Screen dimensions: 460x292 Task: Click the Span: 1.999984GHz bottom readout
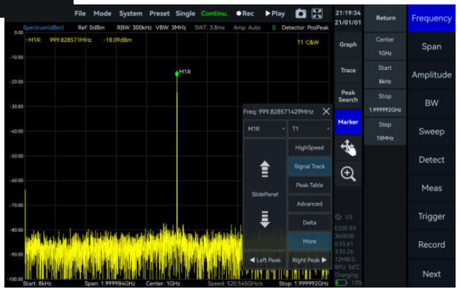110,283
